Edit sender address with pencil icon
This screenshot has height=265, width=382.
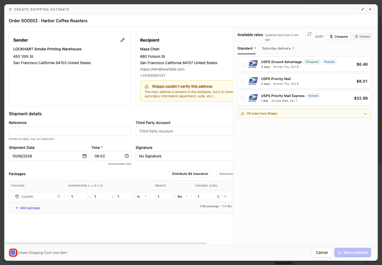pos(123,40)
